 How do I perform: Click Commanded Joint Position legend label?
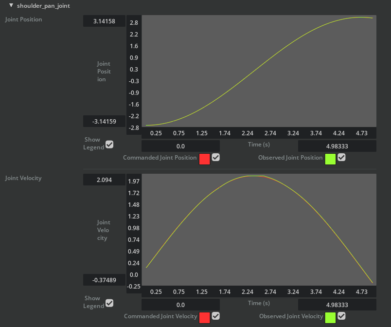pos(160,158)
